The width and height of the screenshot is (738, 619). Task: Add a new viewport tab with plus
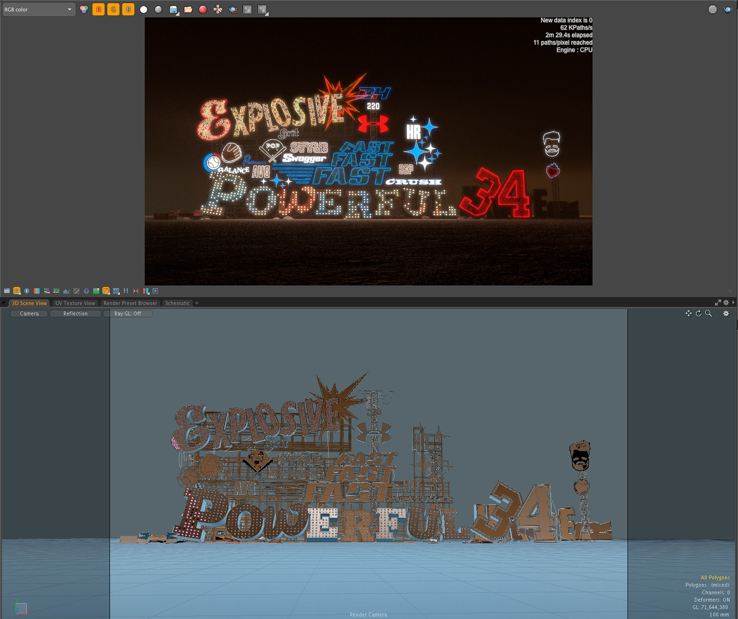coord(197,303)
